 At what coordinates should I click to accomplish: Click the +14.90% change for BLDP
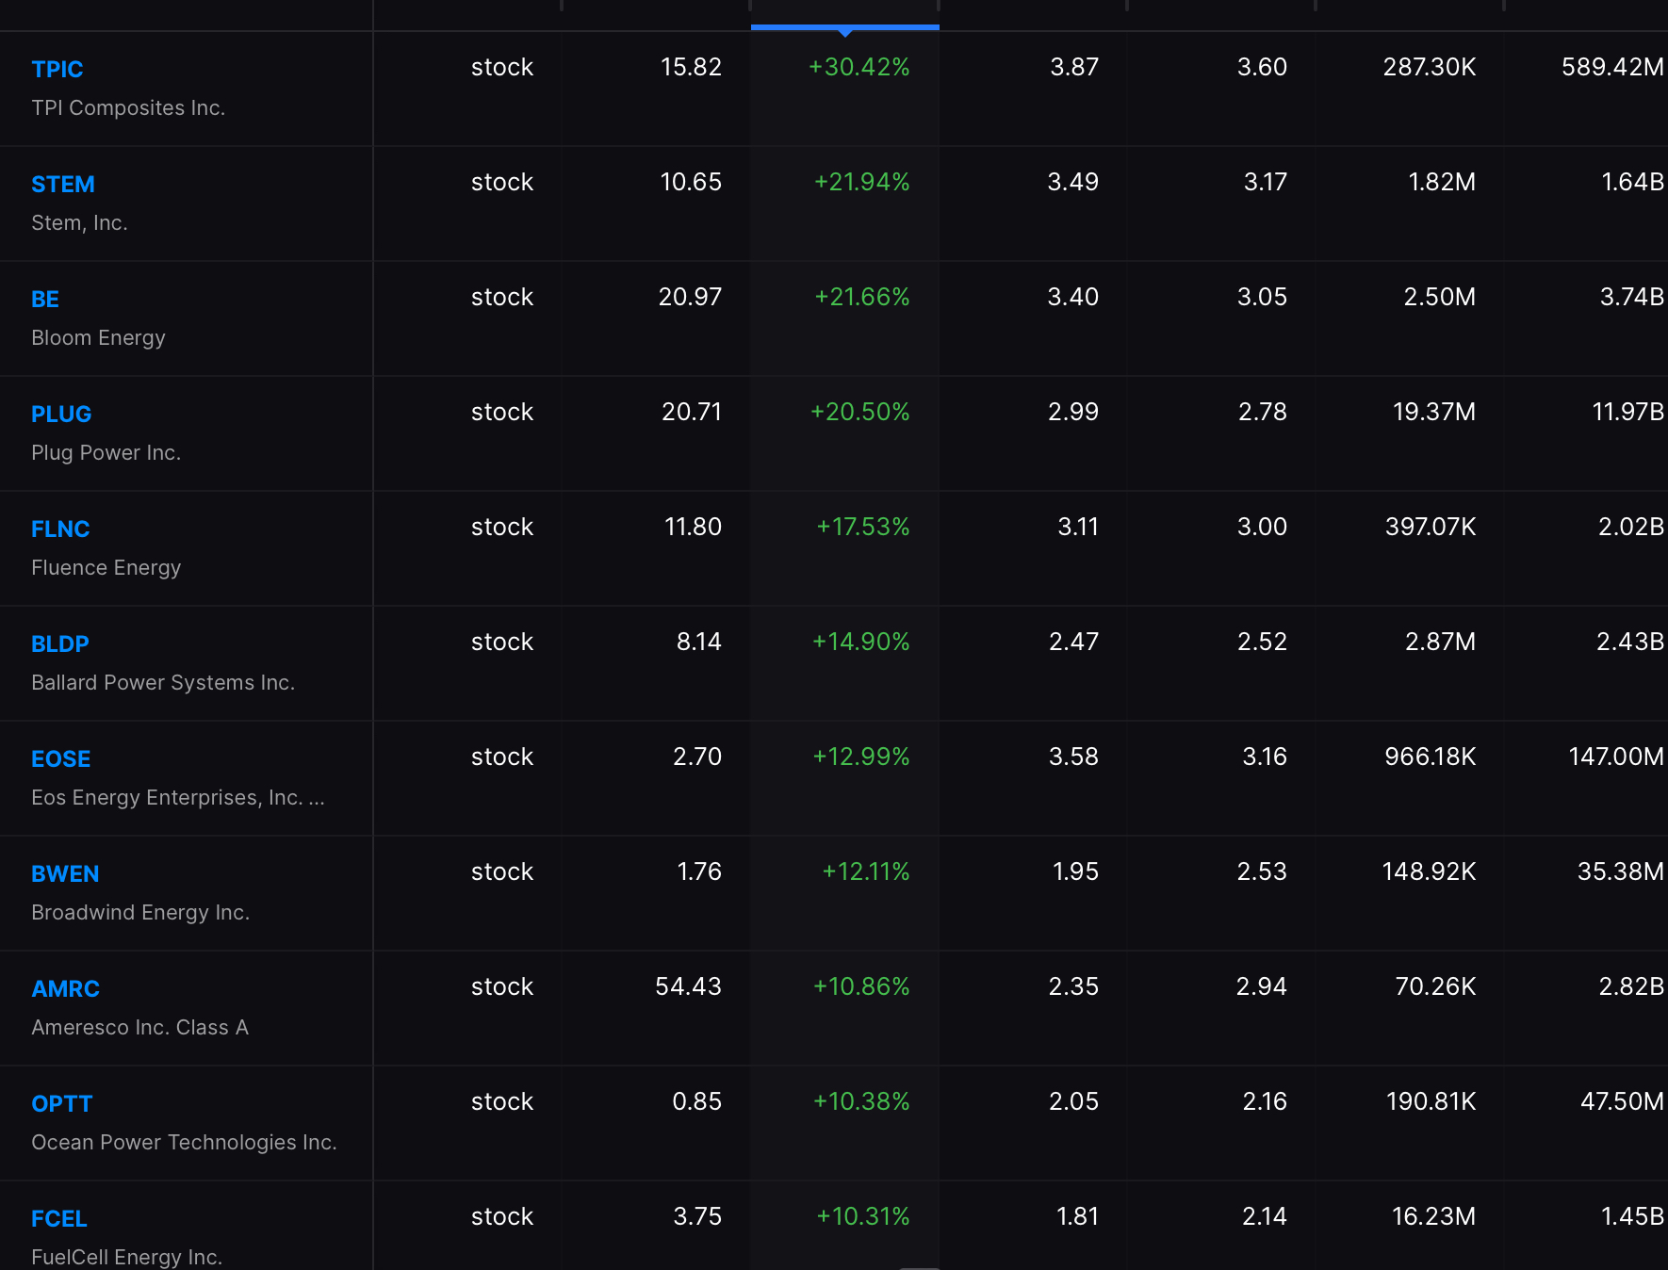click(x=860, y=642)
